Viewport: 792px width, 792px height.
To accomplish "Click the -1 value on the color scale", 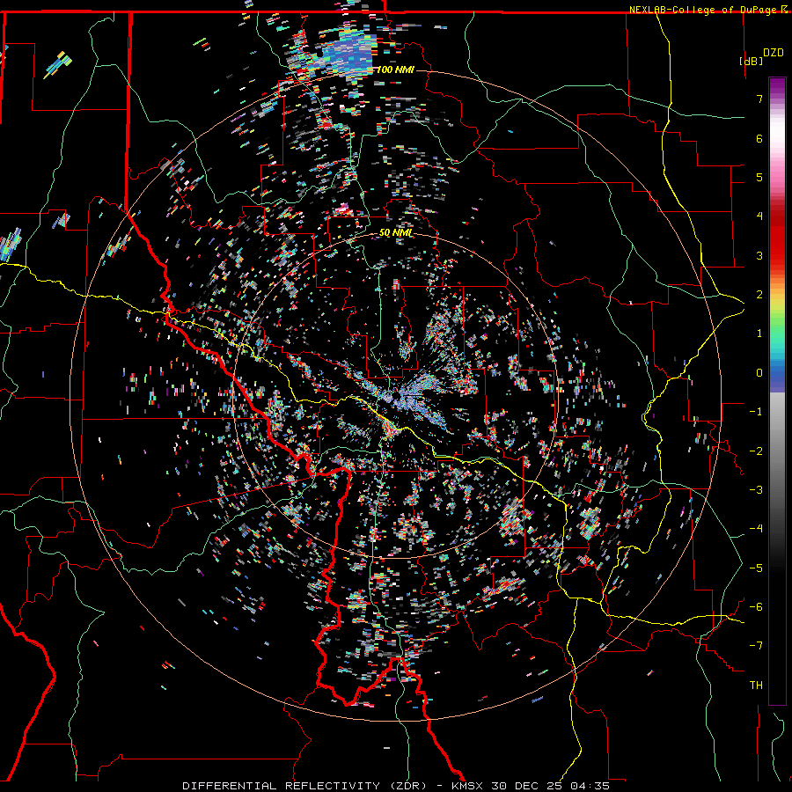I will (x=756, y=412).
